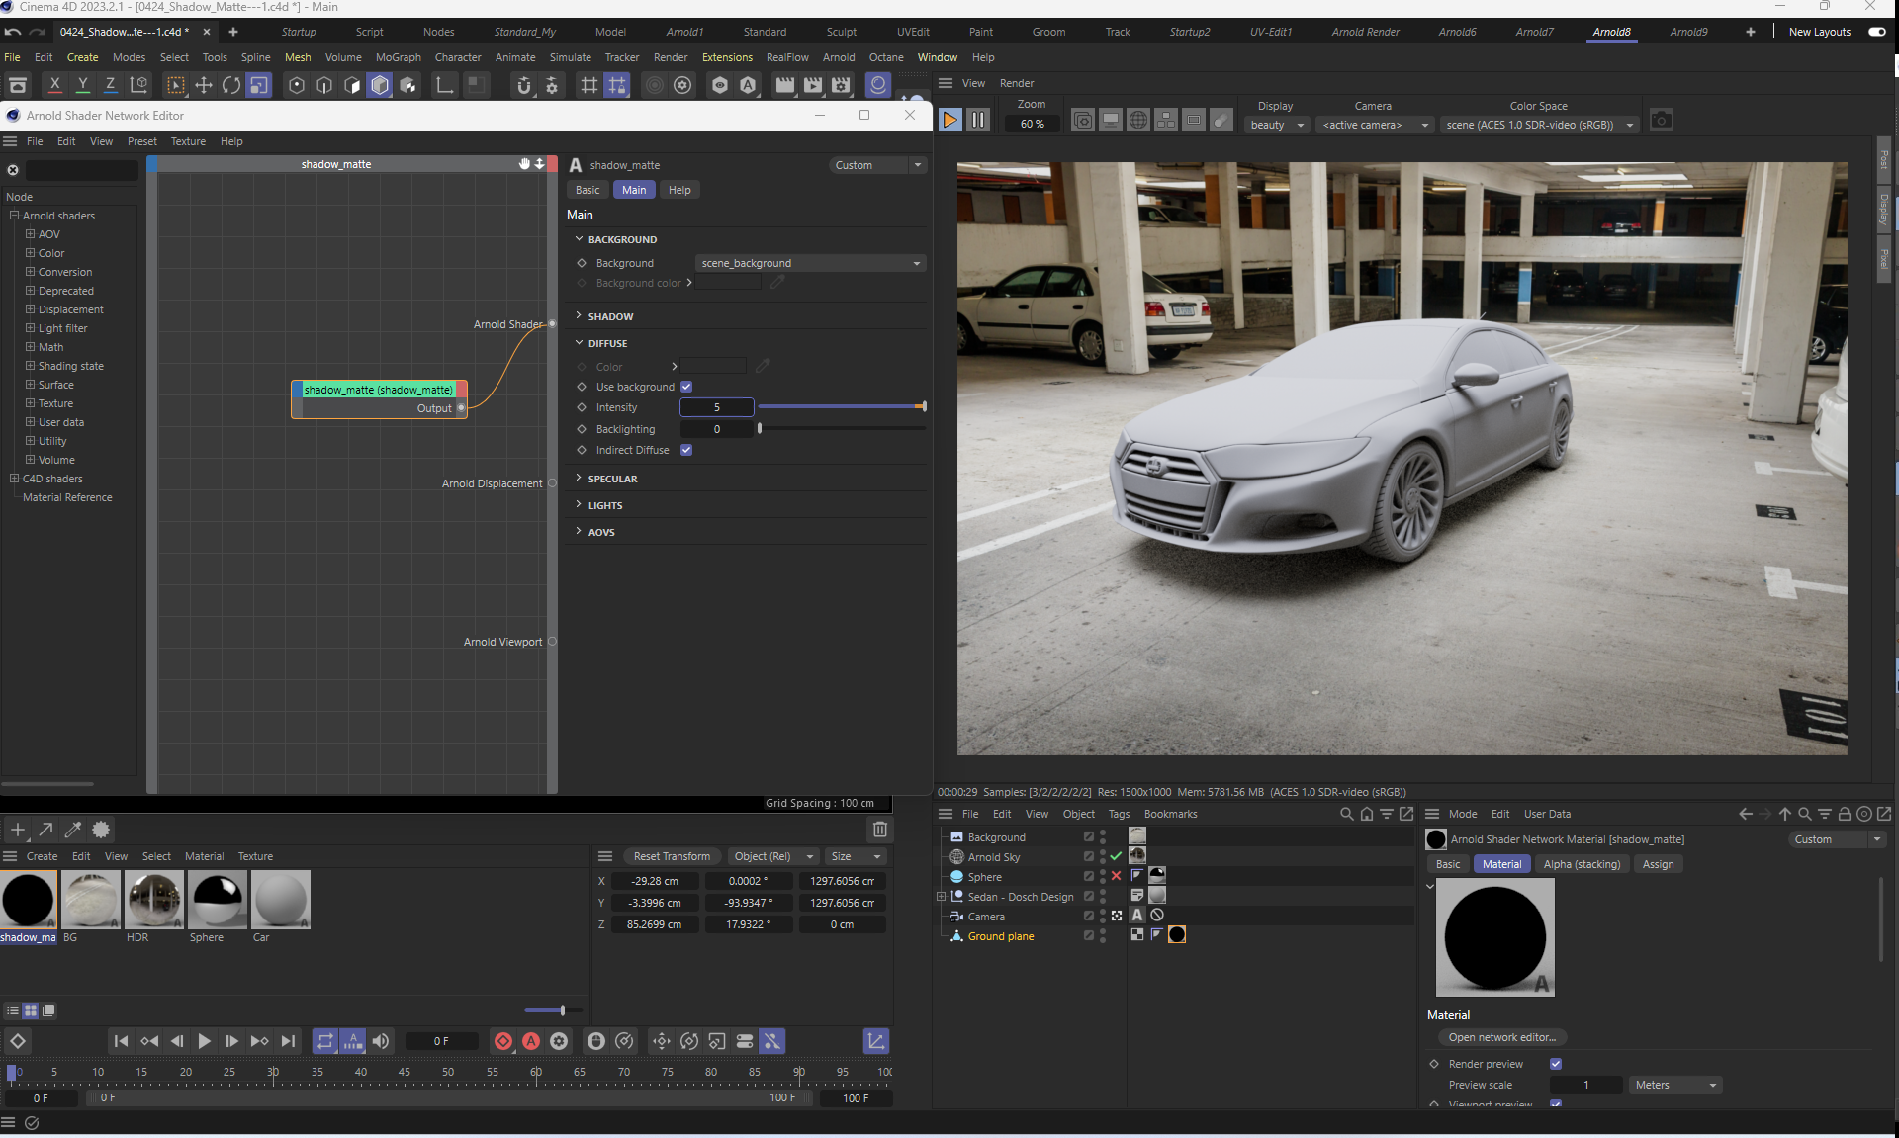Select the Move tool in toolbar

pos(203,85)
